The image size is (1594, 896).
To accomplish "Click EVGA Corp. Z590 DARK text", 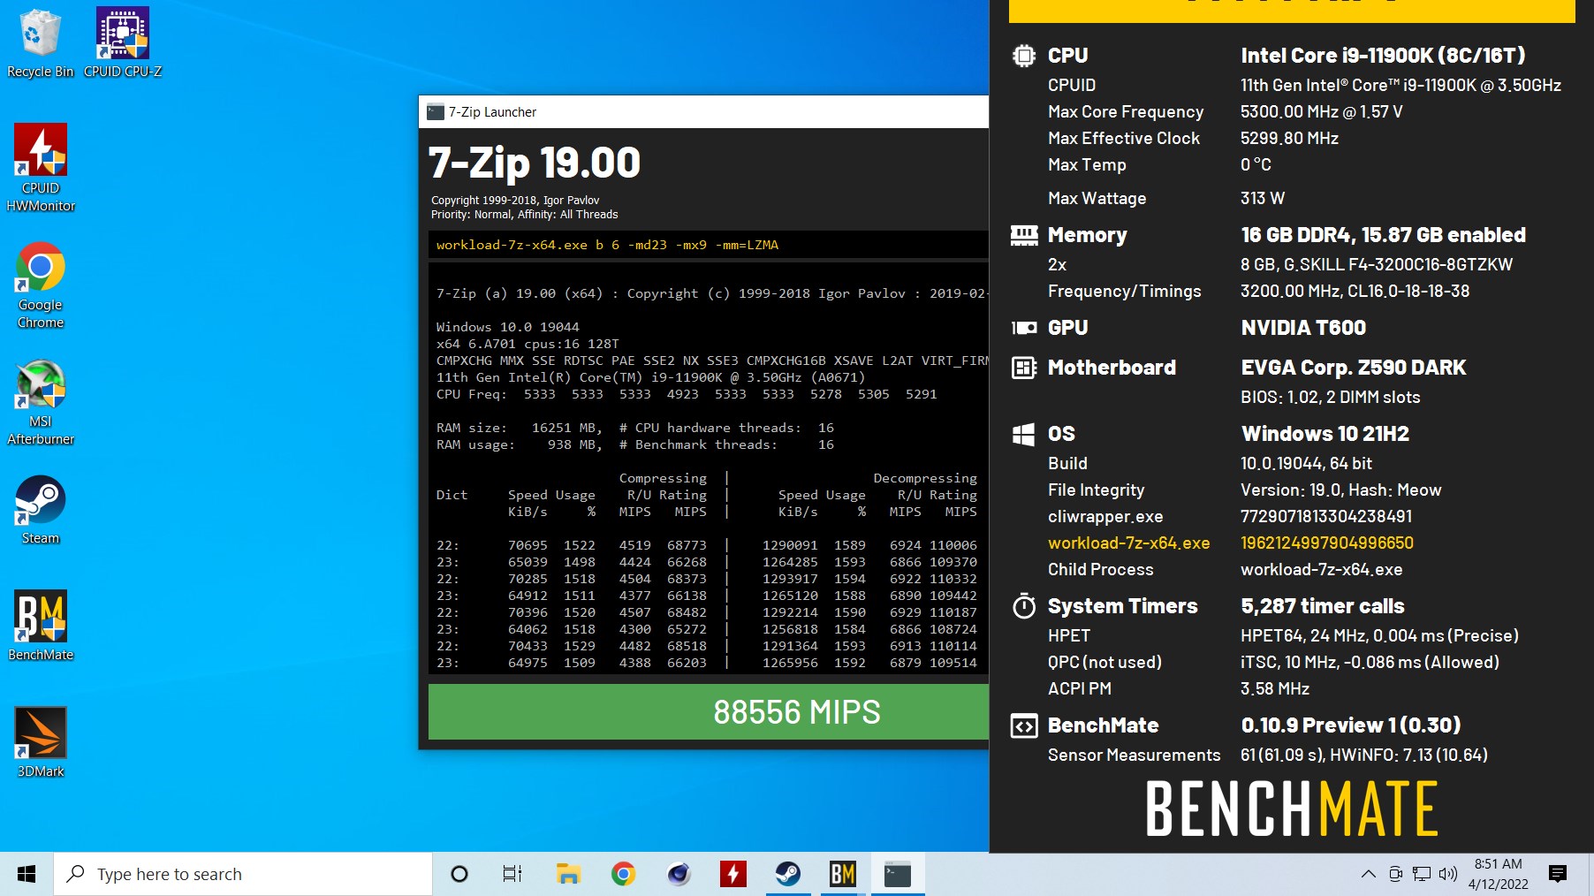I will [x=1354, y=368].
